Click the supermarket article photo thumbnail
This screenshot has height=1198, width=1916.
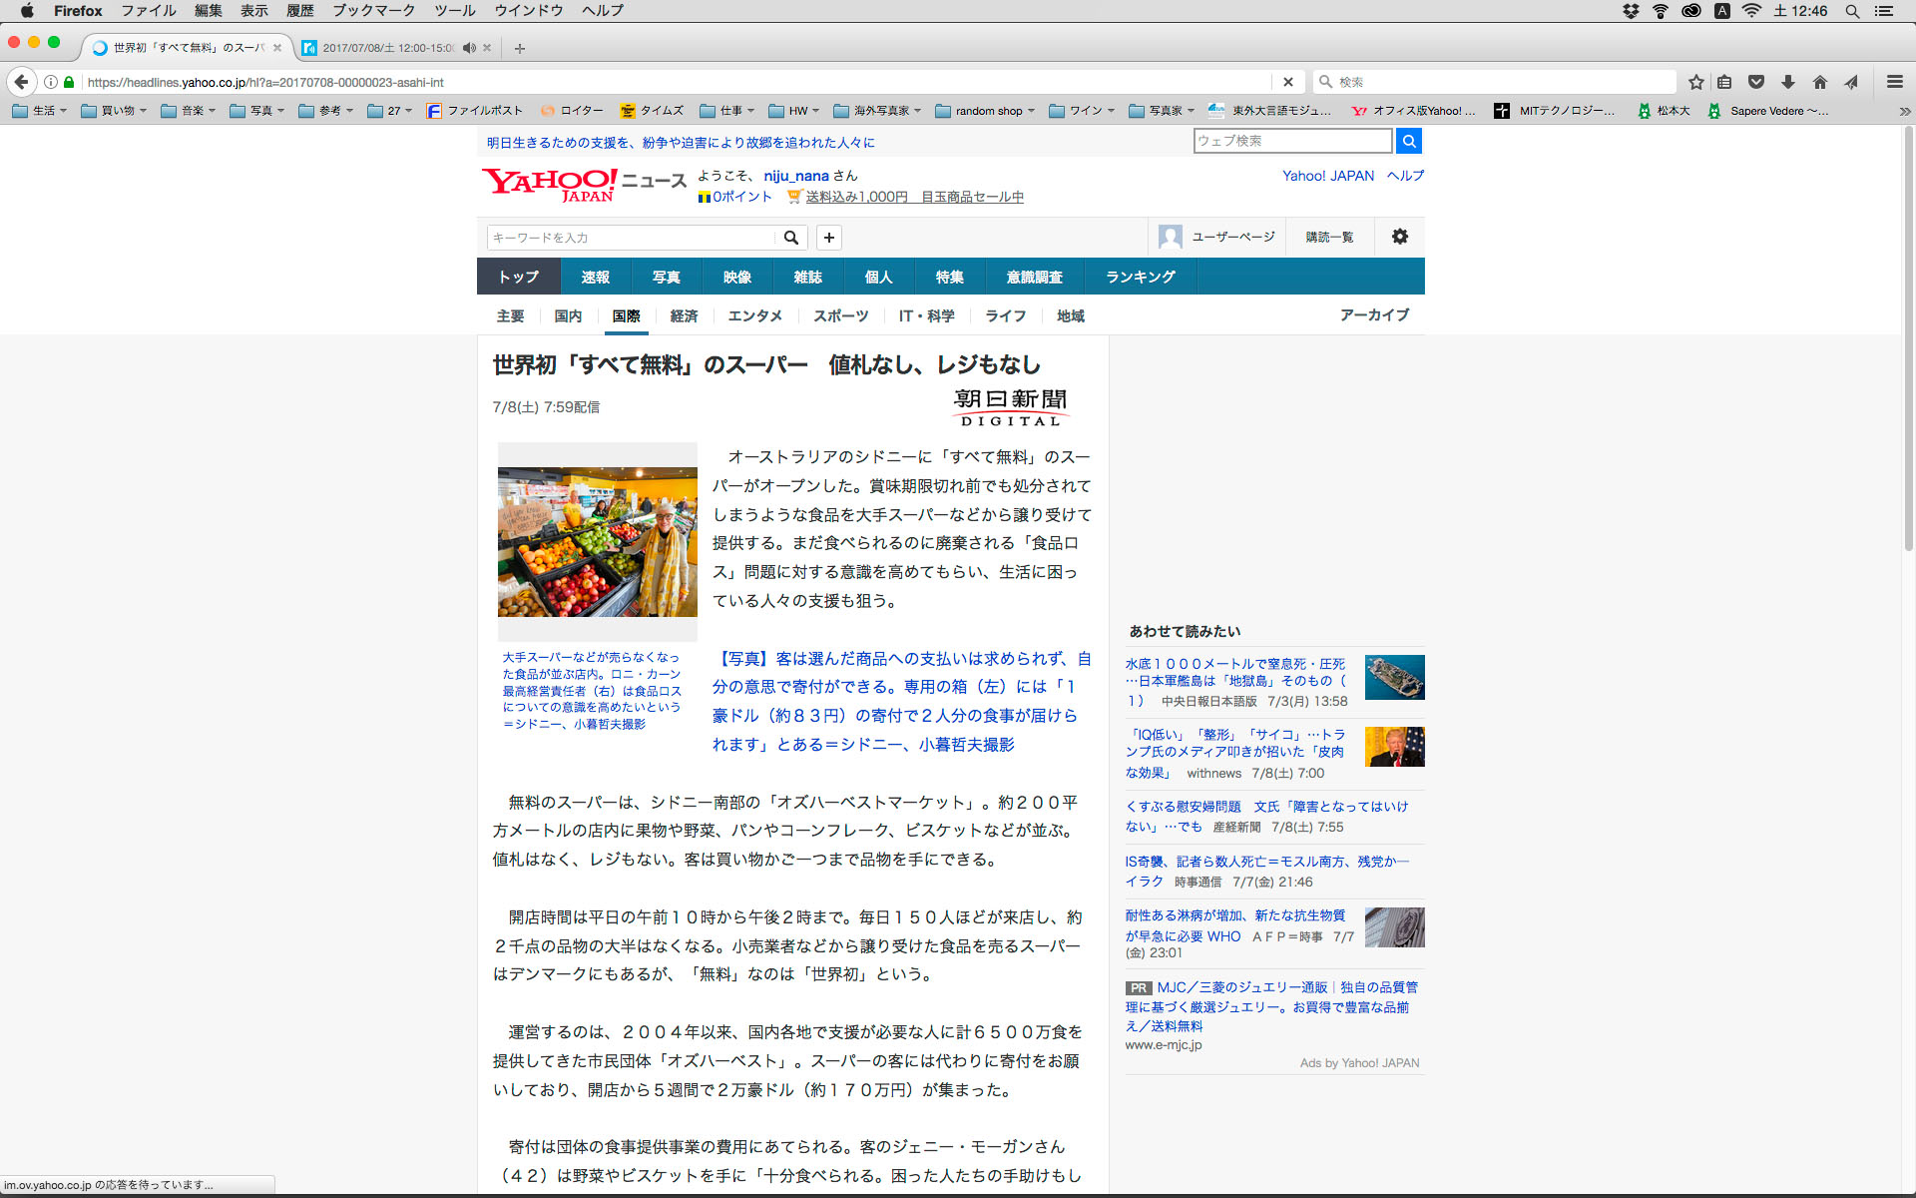[x=597, y=541]
